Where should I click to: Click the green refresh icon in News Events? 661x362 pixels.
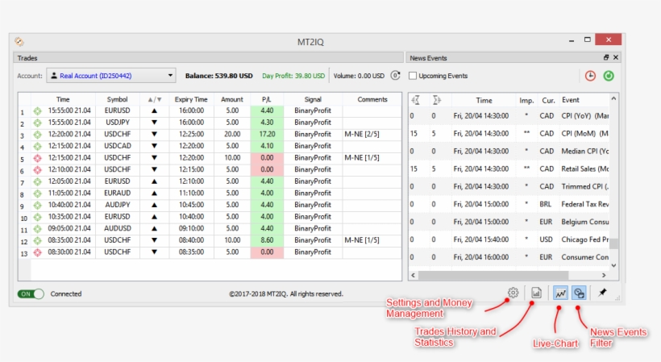pyautogui.click(x=609, y=76)
